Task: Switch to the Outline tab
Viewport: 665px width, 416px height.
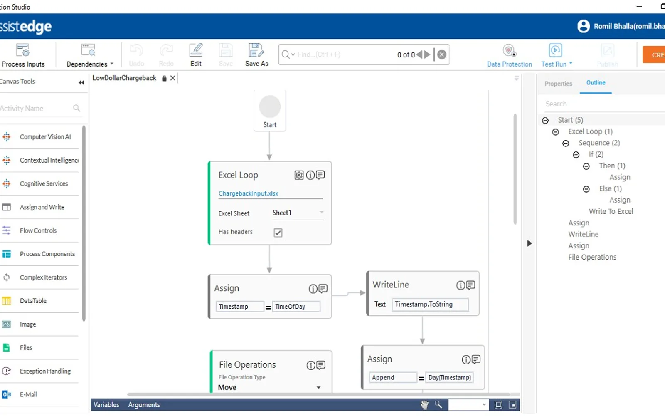Action: click(596, 83)
